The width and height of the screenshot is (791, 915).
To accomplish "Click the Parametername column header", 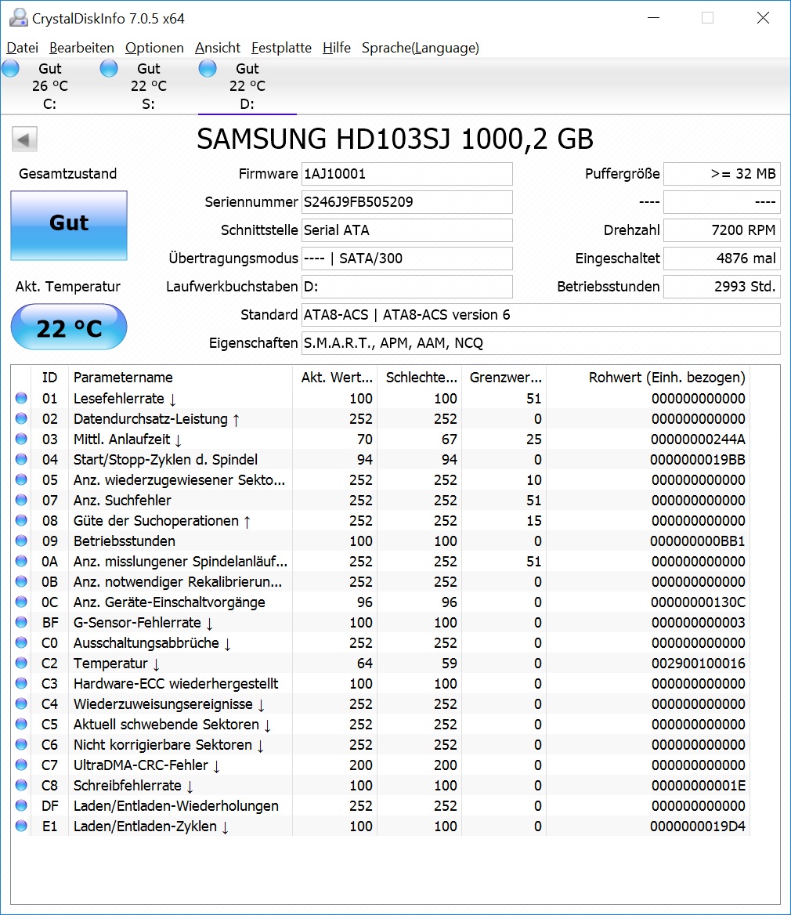I will coord(180,378).
